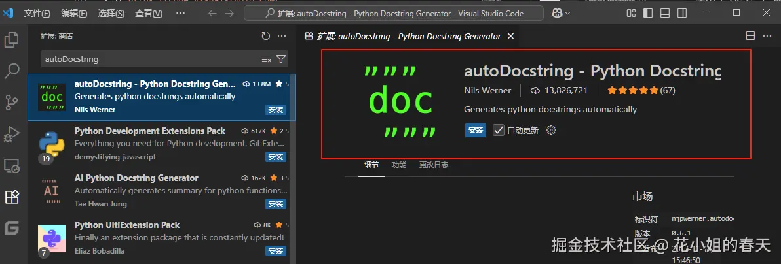Screen dimensions: 781x264
Task: Install AI Python Docstring Generator
Action: pyautogui.click(x=276, y=203)
